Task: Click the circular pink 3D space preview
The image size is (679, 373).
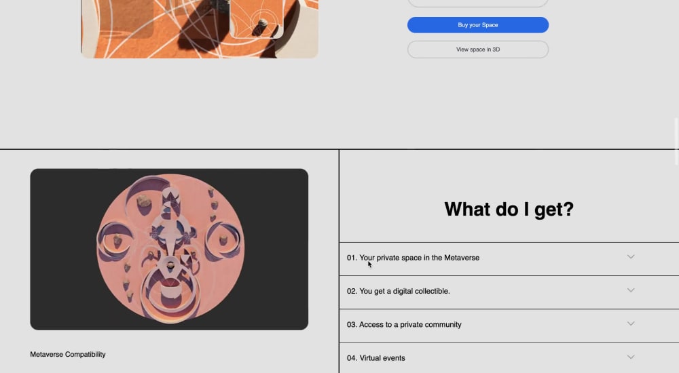Action: (x=170, y=249)
